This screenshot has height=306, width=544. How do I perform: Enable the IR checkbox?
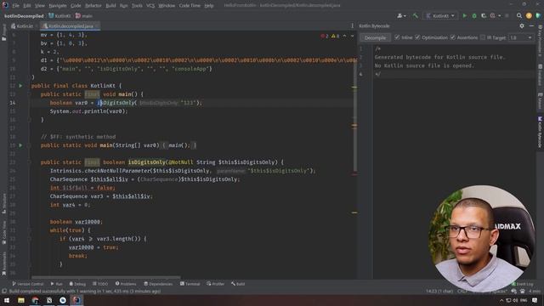pos(483,37)
